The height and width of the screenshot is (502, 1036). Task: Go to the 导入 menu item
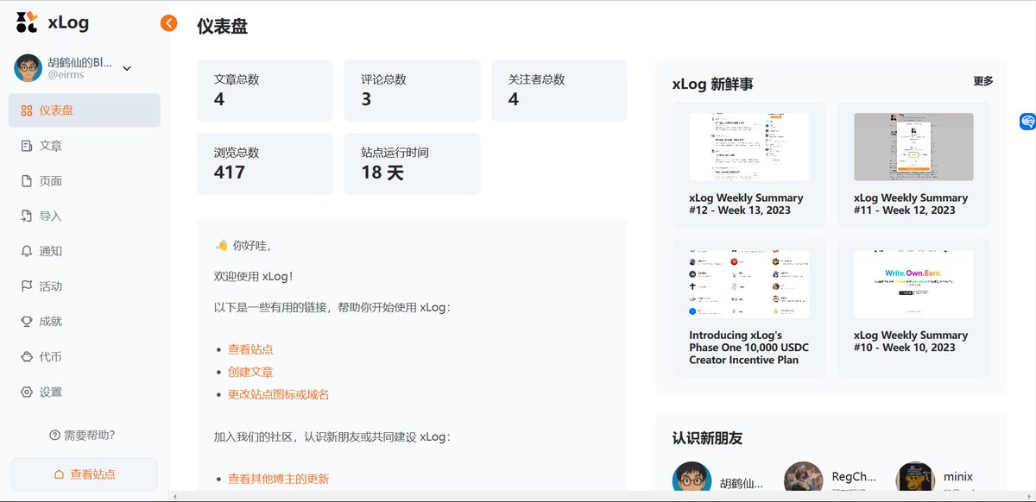tap(85, 216)
